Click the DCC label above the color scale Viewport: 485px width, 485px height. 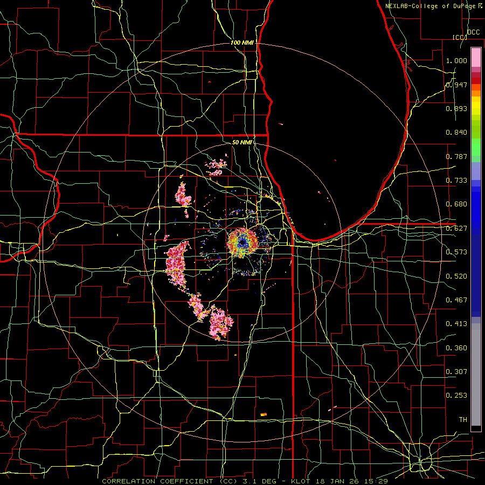pos(474,32)
